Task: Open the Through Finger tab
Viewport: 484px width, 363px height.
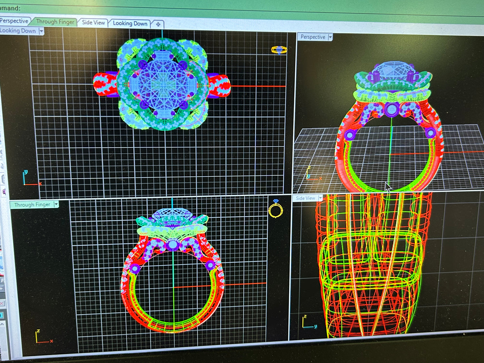Action: coord(55,22)
